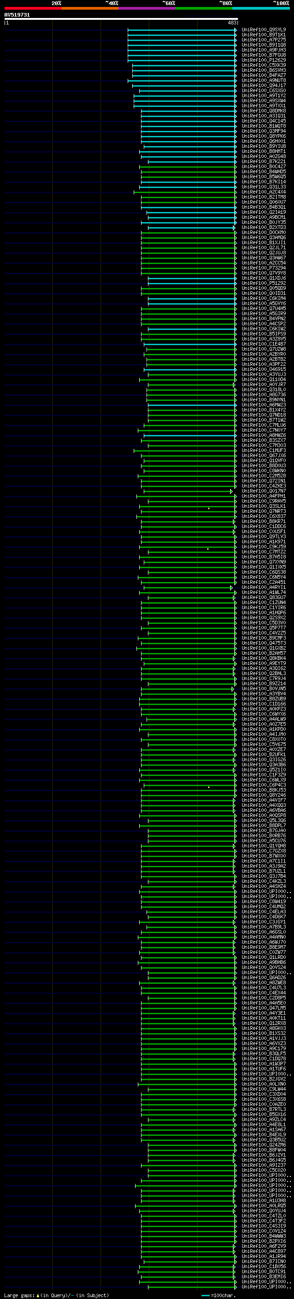Select the label UniRef100_B2XTD3

tap(264, 228)
